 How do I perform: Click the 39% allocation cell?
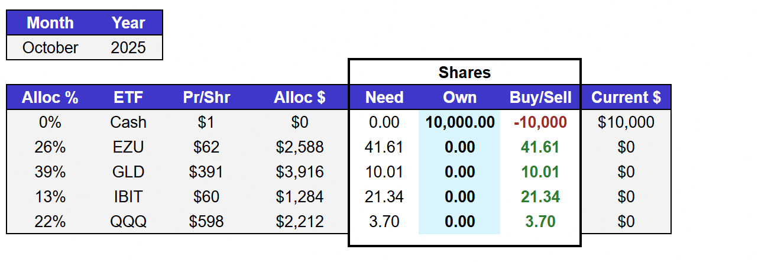[x=50, y=172]
